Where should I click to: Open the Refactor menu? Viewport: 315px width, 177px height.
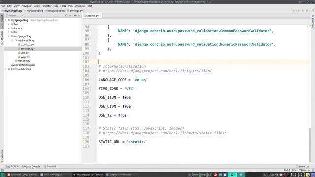tap(47, 6)
